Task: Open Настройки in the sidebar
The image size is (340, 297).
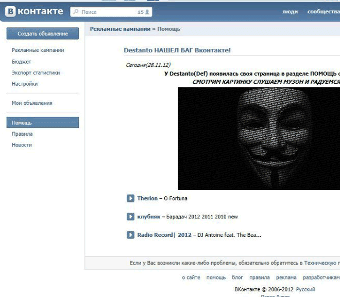Action: coord(25,84)
